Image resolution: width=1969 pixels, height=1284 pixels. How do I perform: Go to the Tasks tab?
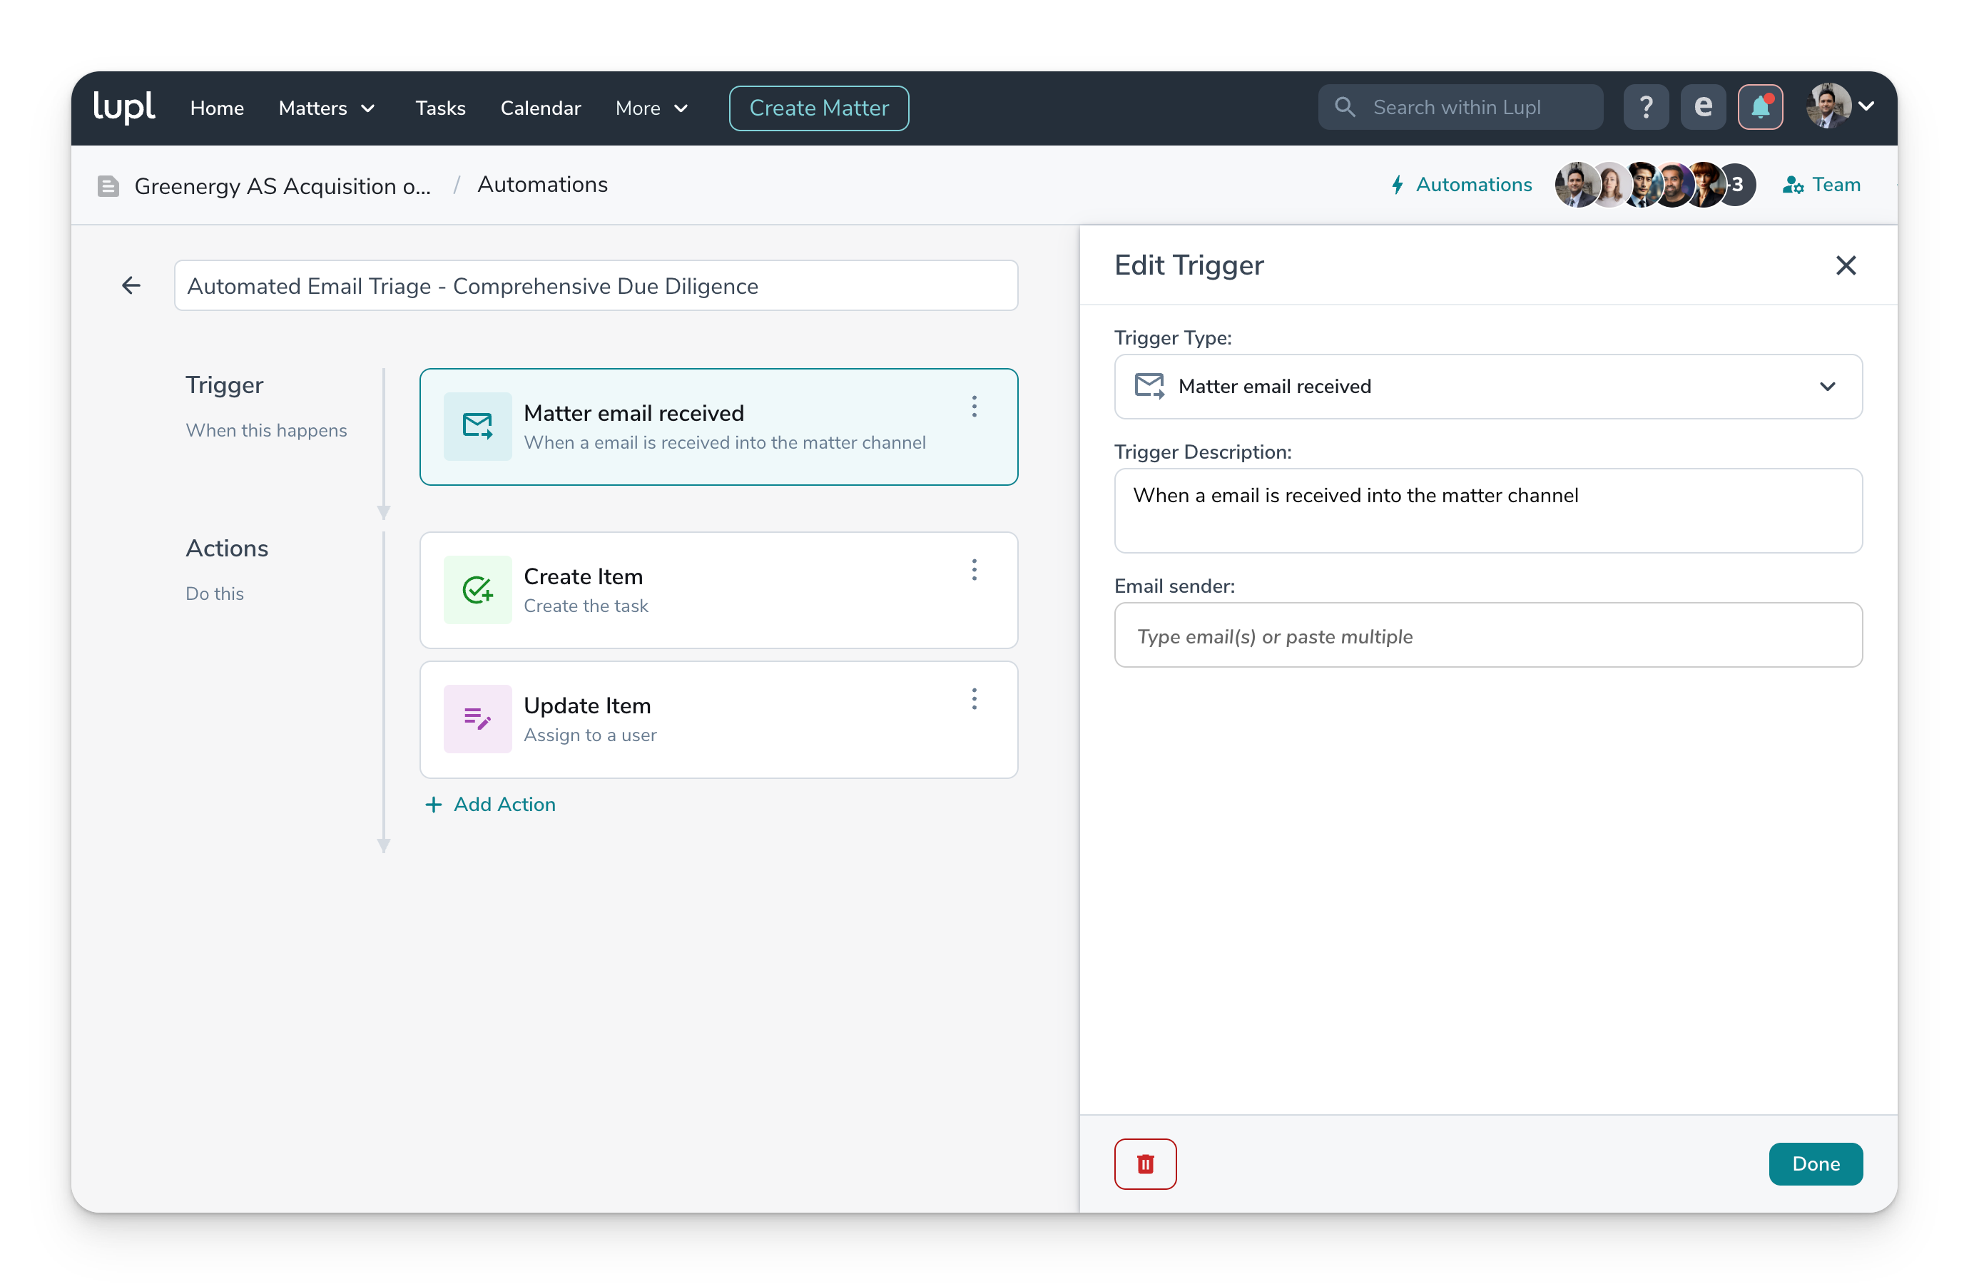[440, 108]
